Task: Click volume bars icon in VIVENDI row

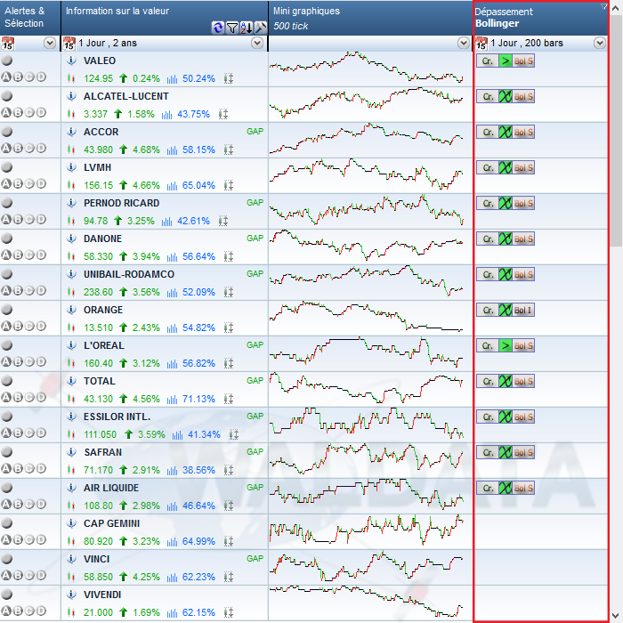Action: coord(172,612)
